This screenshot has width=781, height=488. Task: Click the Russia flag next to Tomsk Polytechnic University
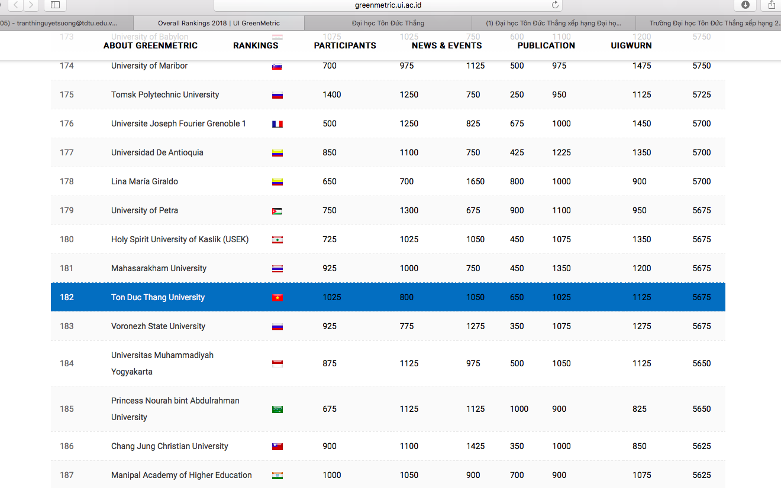(x=277, y=95)
